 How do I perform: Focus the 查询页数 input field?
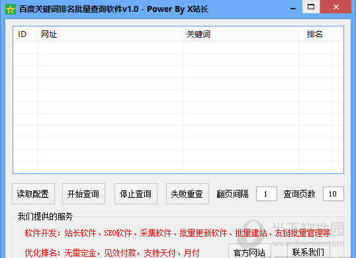coord(333,194)
